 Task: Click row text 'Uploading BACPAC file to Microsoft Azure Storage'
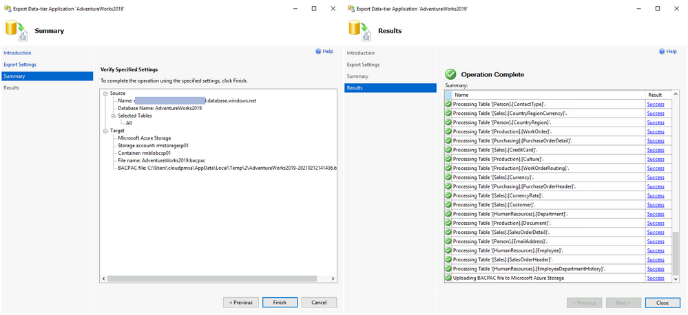[508, 278]
